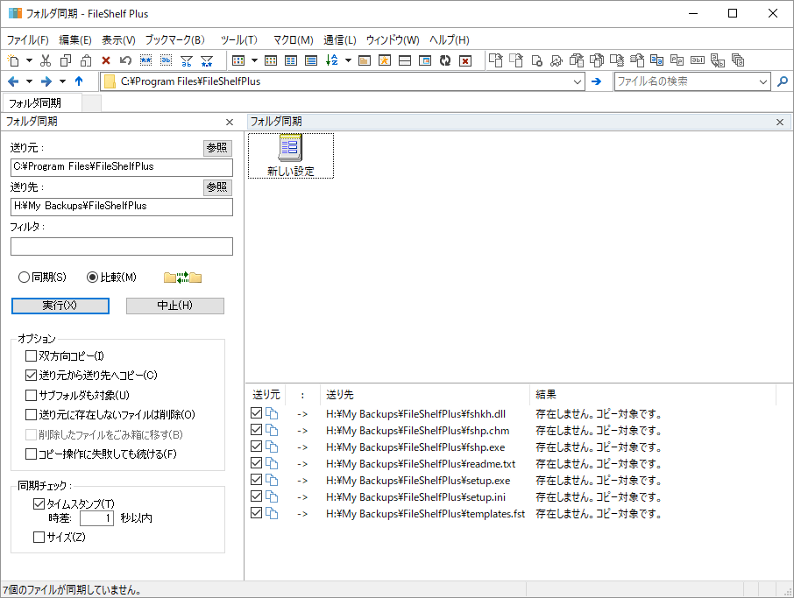Open the 編集(E) menu
This screenshot has height=598, width=794.
[x=75, y=40]
